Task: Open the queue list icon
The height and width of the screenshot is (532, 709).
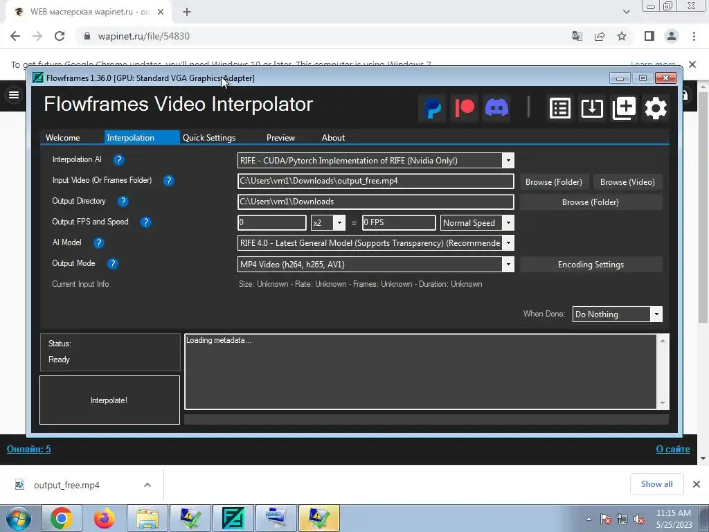Action: 559,108
